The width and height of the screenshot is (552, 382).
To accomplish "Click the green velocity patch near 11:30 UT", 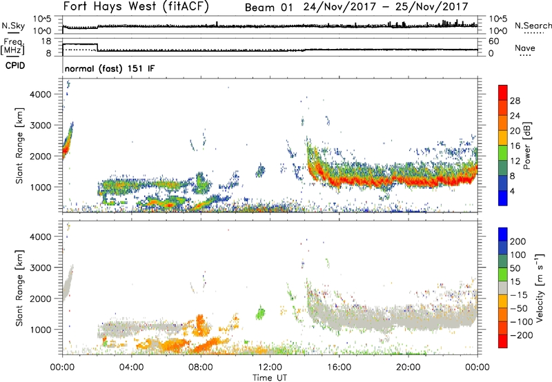I will 261,312.
